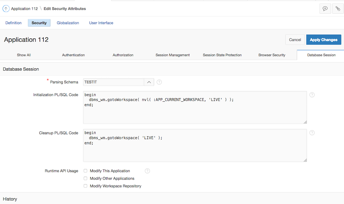Click the Apply Changes button

(323, 39)
